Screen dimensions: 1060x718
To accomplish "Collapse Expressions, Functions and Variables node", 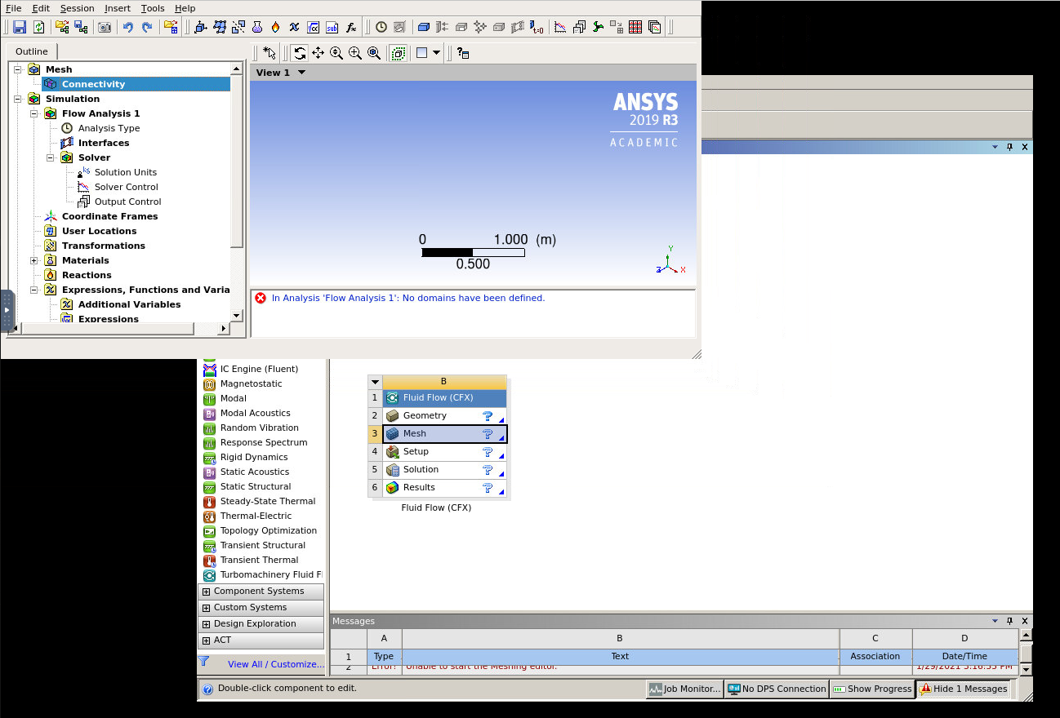I will point(34,290).
